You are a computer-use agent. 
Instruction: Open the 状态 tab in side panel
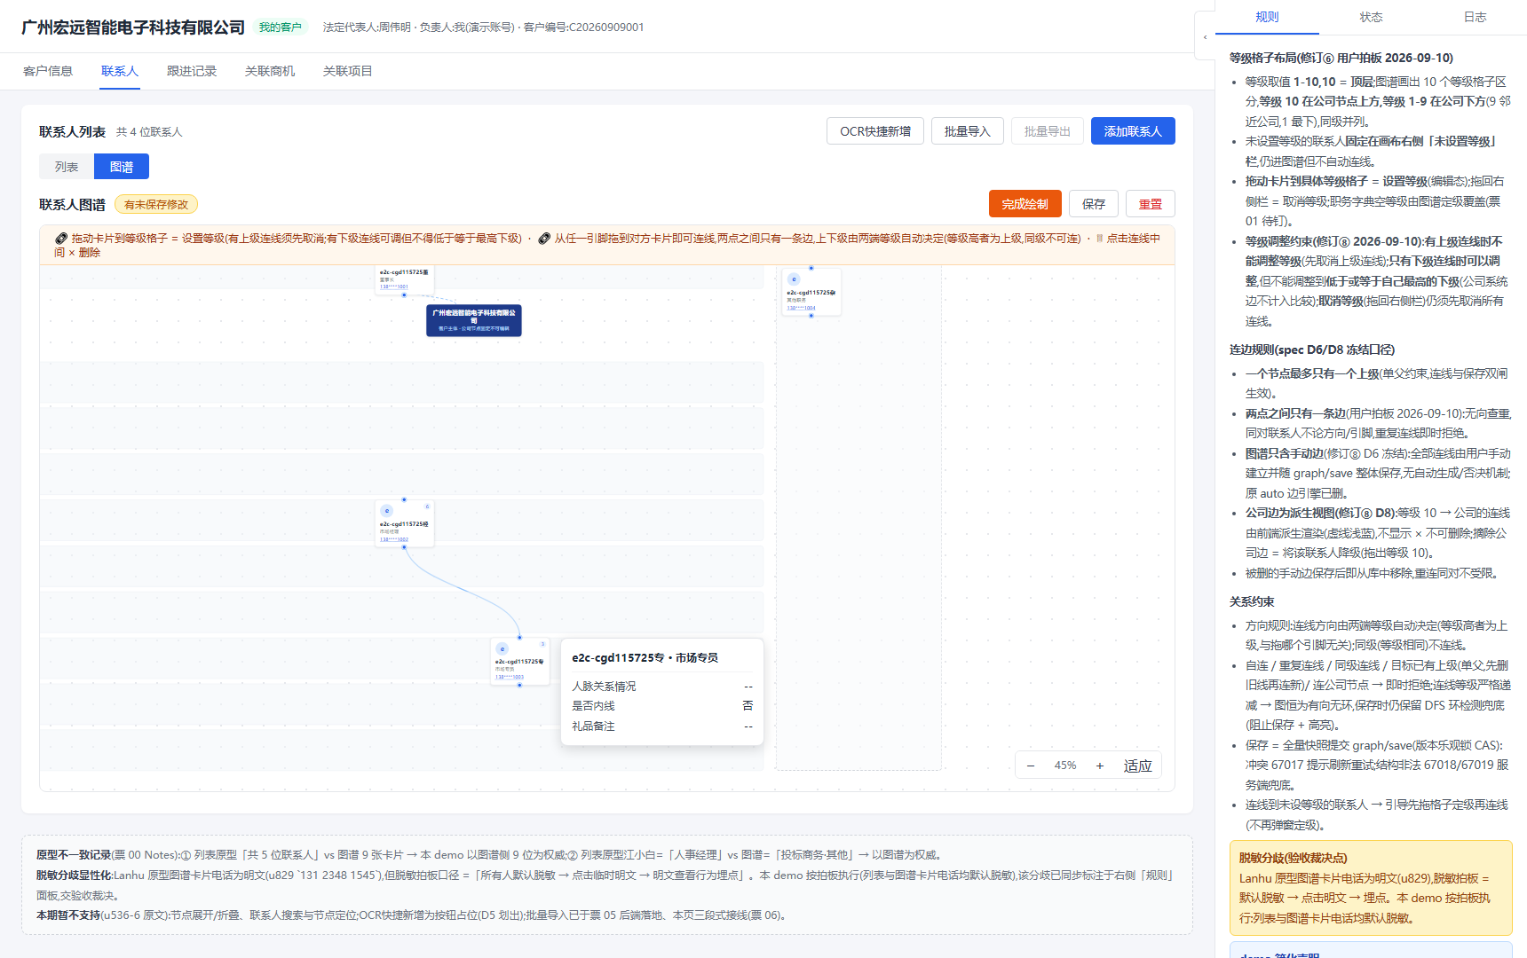[x=1371, y=17]
